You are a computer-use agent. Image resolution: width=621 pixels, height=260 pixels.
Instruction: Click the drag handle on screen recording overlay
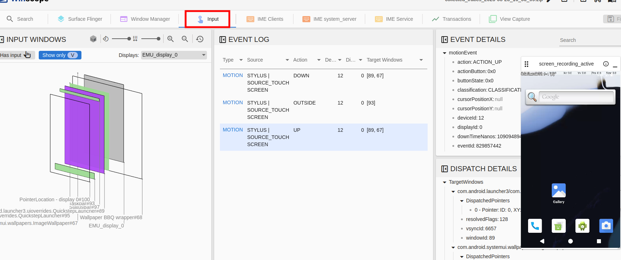pyautogui.click(x=526, y=64)
